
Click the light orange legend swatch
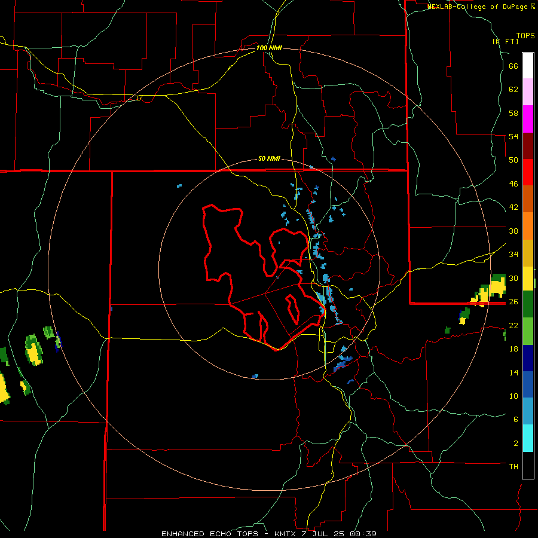[528, 226]
